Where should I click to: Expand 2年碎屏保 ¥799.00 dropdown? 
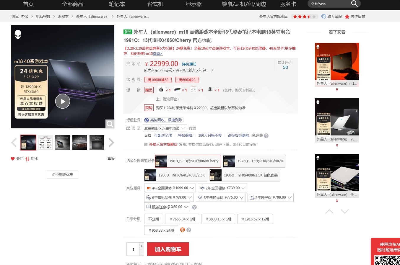point(271,197)
